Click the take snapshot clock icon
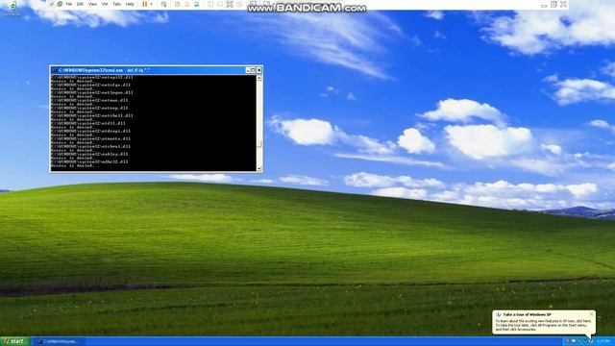Screen dimensions: 615x346 (x=177, y=4)
